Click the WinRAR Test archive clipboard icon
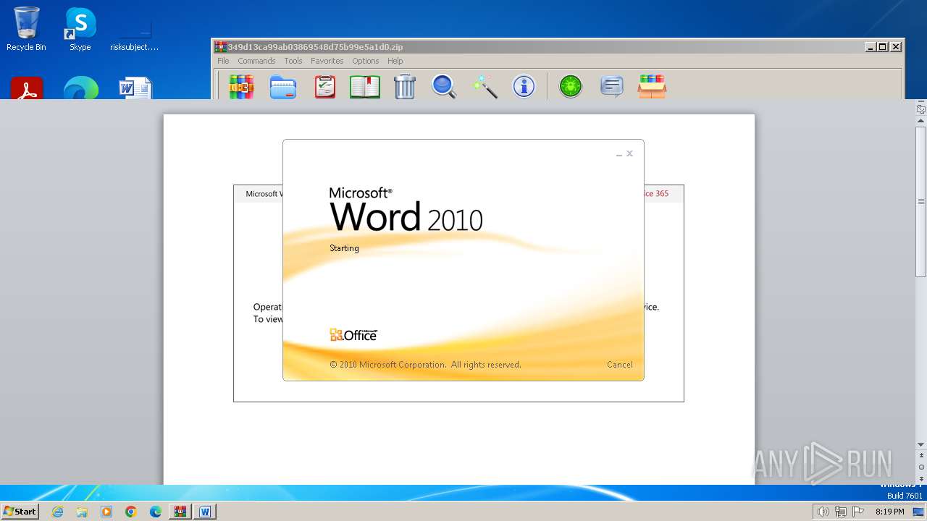The width and height of the screenshot is (927, 521). [324, 86]
